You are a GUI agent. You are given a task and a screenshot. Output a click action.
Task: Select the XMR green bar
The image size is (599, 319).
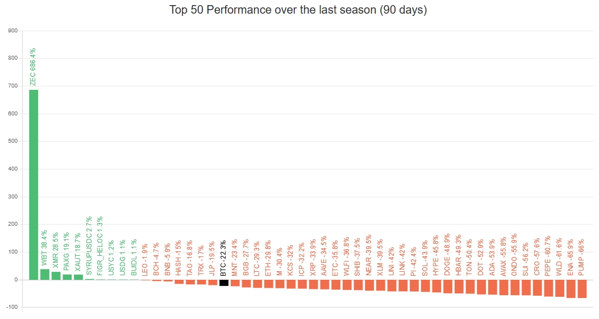(x=56, y=276)
